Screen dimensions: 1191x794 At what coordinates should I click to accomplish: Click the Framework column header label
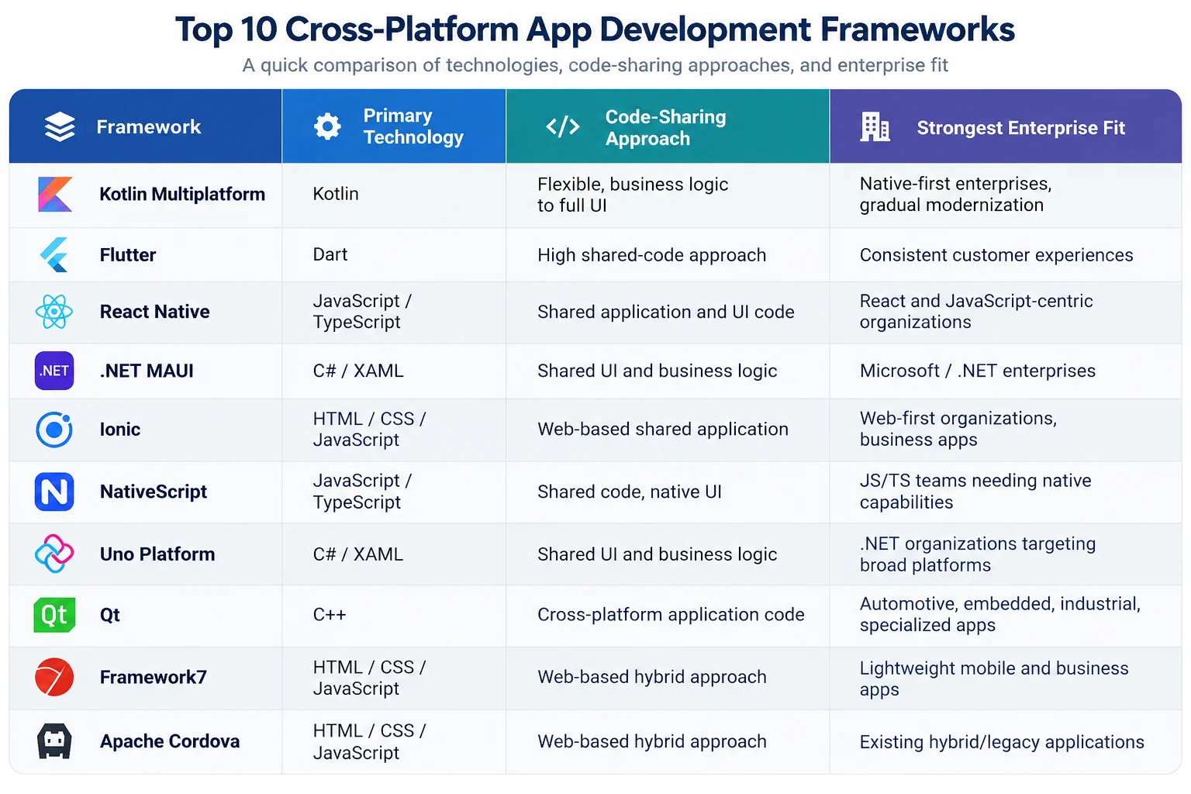point(149,127)
